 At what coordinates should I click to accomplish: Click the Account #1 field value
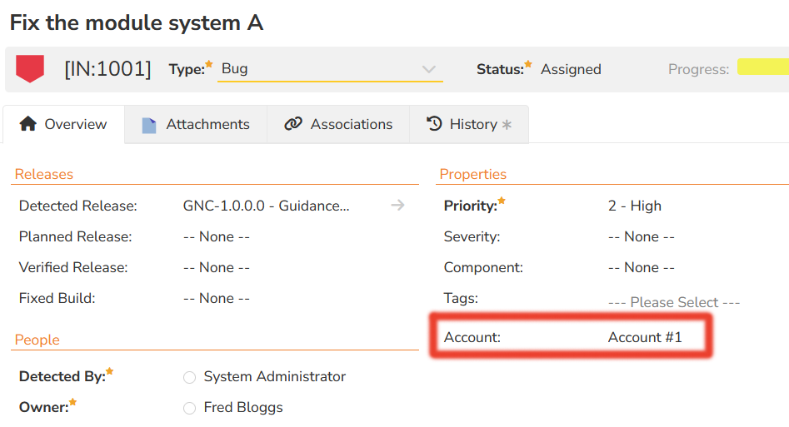coord(645,337)
